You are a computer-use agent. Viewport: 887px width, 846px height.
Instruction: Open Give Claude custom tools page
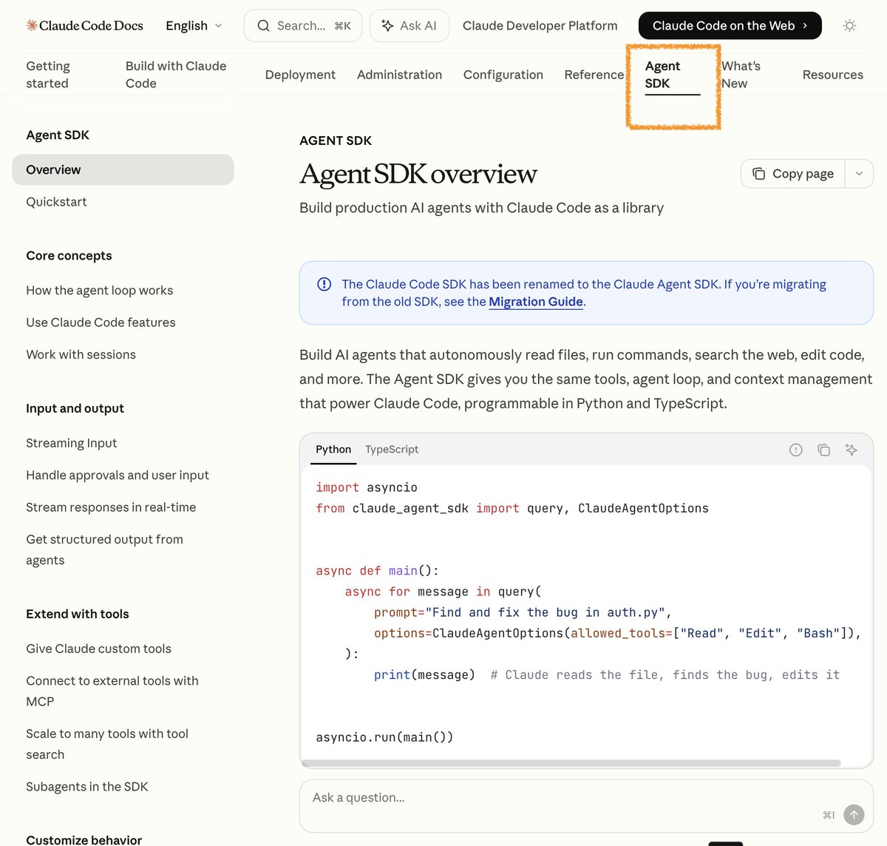98,649
